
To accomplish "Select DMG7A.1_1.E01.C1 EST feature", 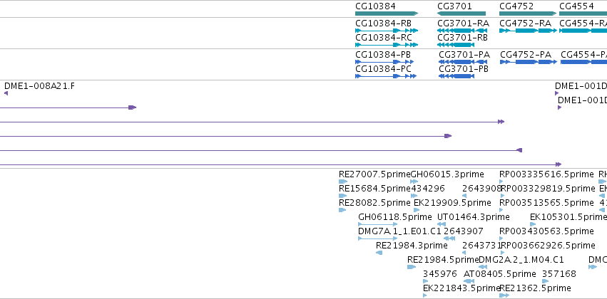I will tap(378, 238).
